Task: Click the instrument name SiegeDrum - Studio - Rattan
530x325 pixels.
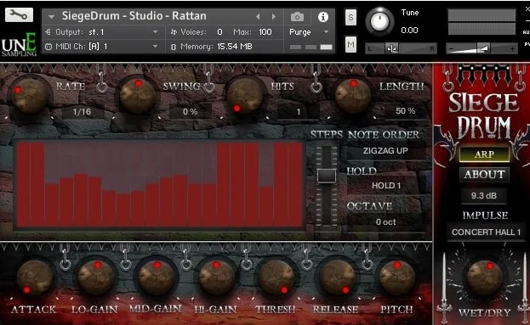Action: pos(134,16)
